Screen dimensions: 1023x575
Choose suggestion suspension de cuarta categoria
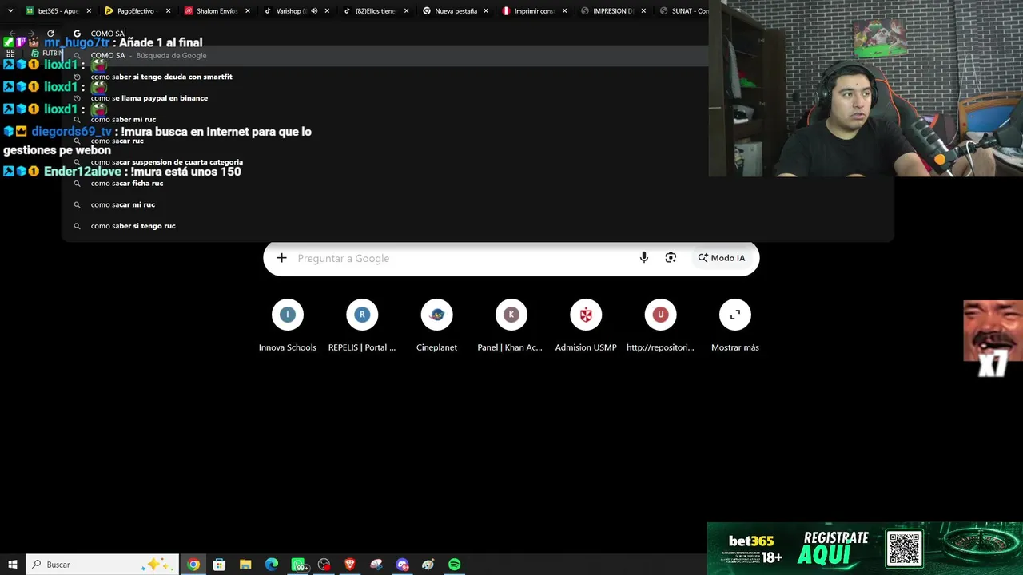coord(477,162)
